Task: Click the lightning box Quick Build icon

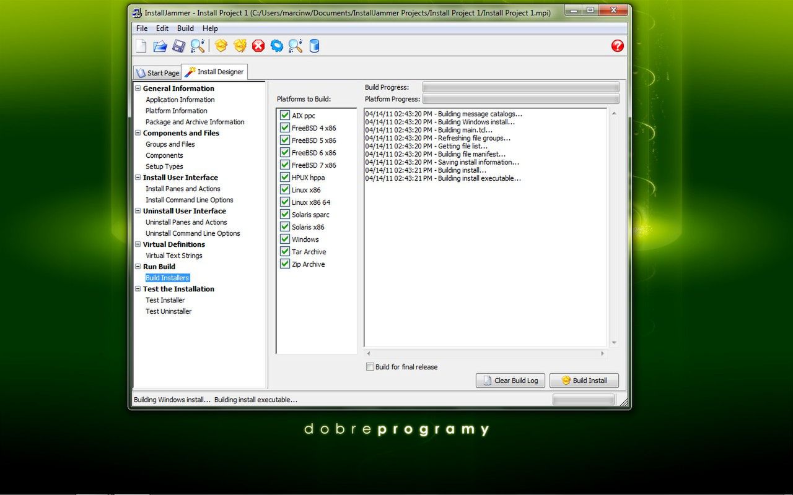Action: click(240, 46)
